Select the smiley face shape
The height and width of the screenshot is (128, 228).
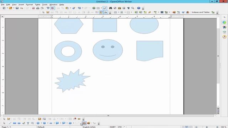coord(108,50)
